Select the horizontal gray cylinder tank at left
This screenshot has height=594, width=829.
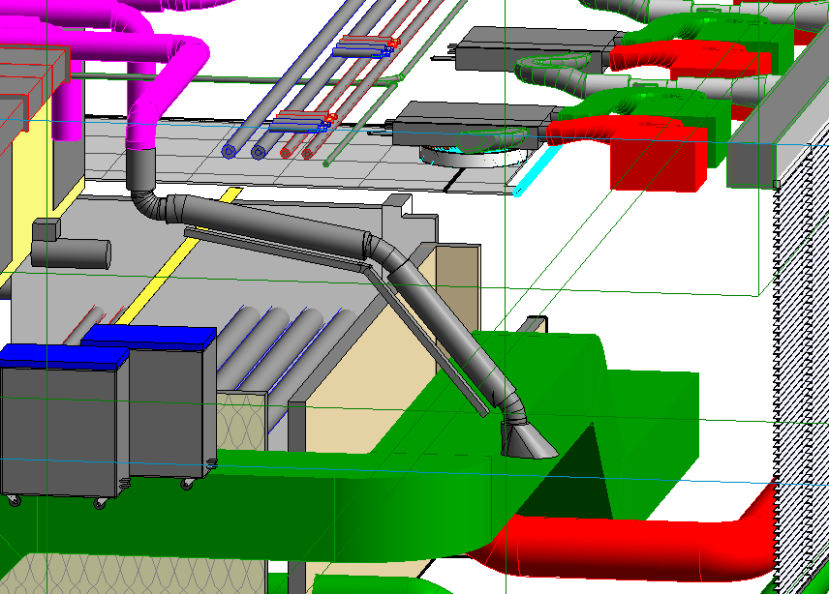(x=71, y=254)
